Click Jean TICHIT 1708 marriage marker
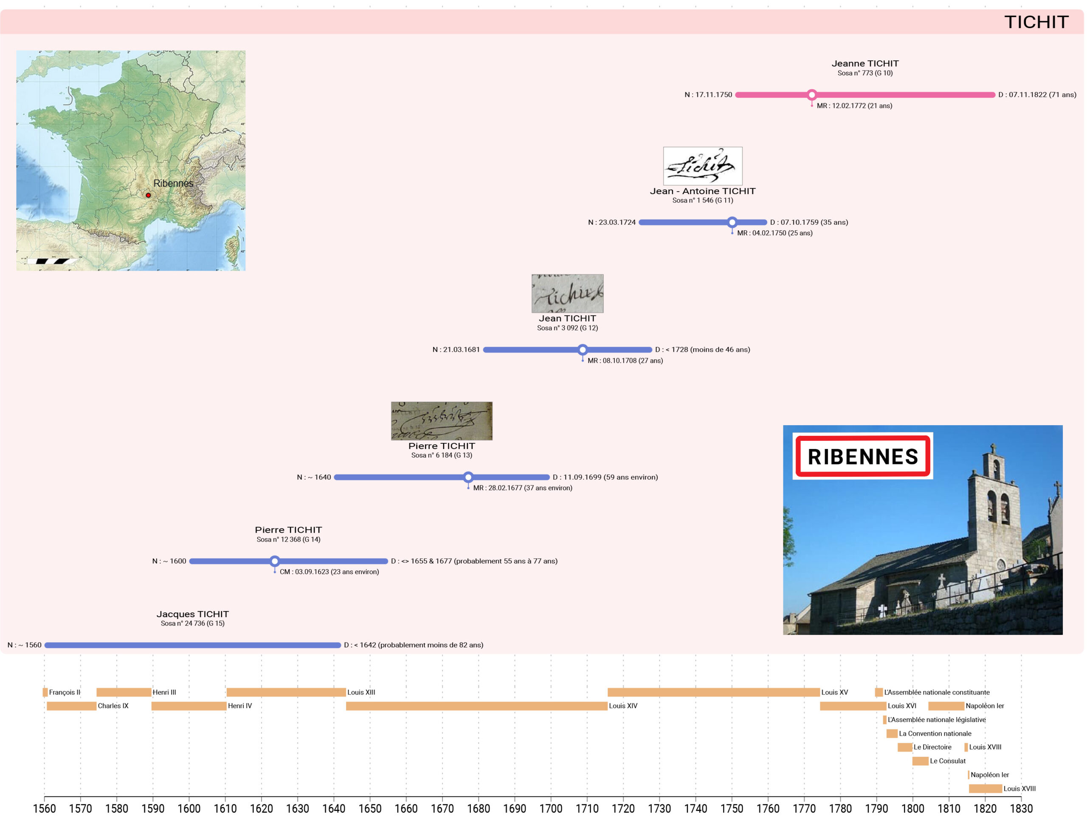 [582, 350]
